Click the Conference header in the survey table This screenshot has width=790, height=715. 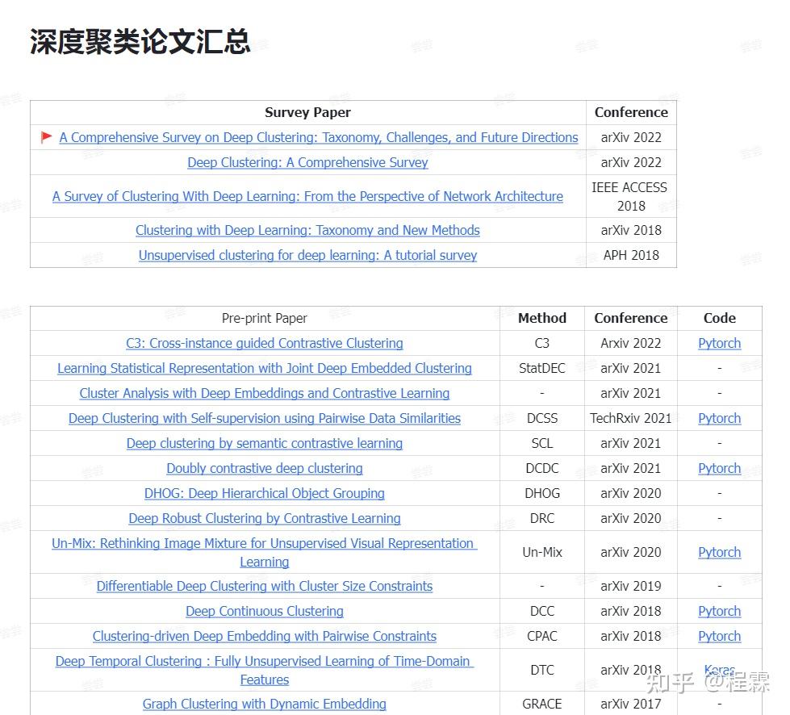point(631,112)
